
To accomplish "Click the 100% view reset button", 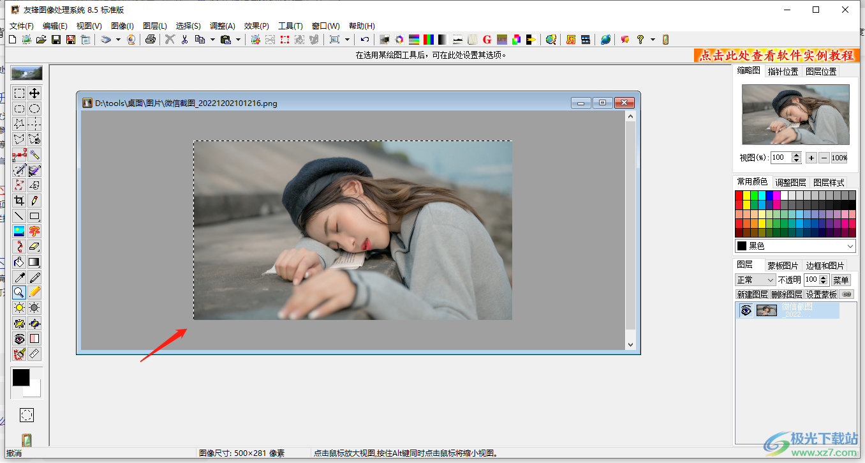I will (839, 158).
